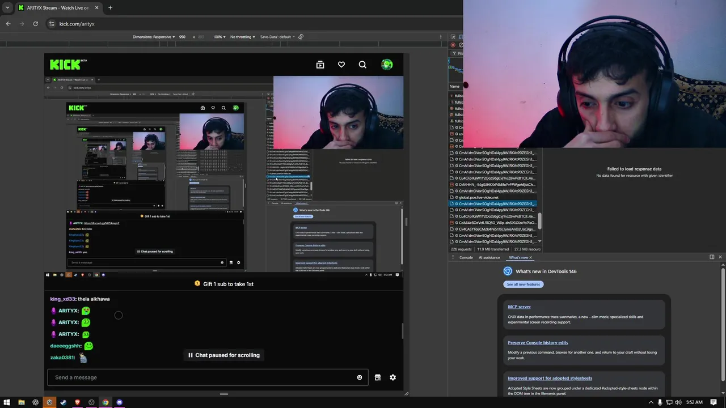This screenshot has width=726, height=408.
Task: Open the 100% zoom dropdown
Action: coord(218,37)
